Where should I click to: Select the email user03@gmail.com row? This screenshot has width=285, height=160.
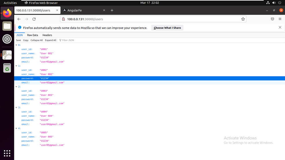pyautogui.click(x=149, y=103)
